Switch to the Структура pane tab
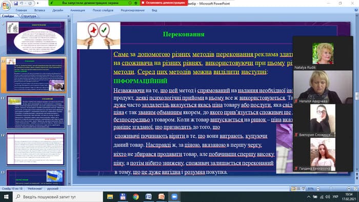 [x=29, y=16]
